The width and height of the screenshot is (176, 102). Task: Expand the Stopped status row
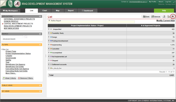point(49,60)
